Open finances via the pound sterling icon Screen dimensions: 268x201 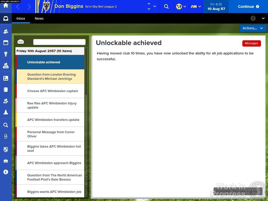[x=6, y=172]
